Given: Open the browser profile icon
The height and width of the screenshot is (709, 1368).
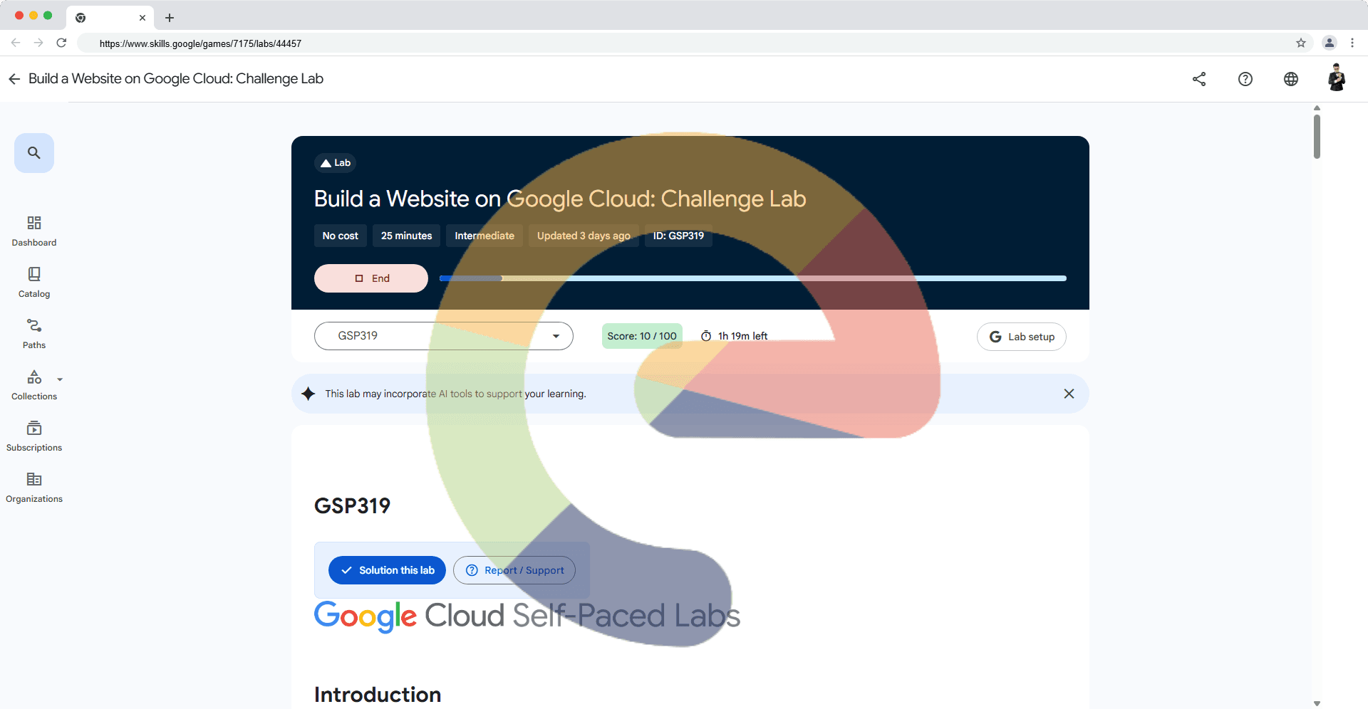Looking at the screenshot, I should point(1330,43).
